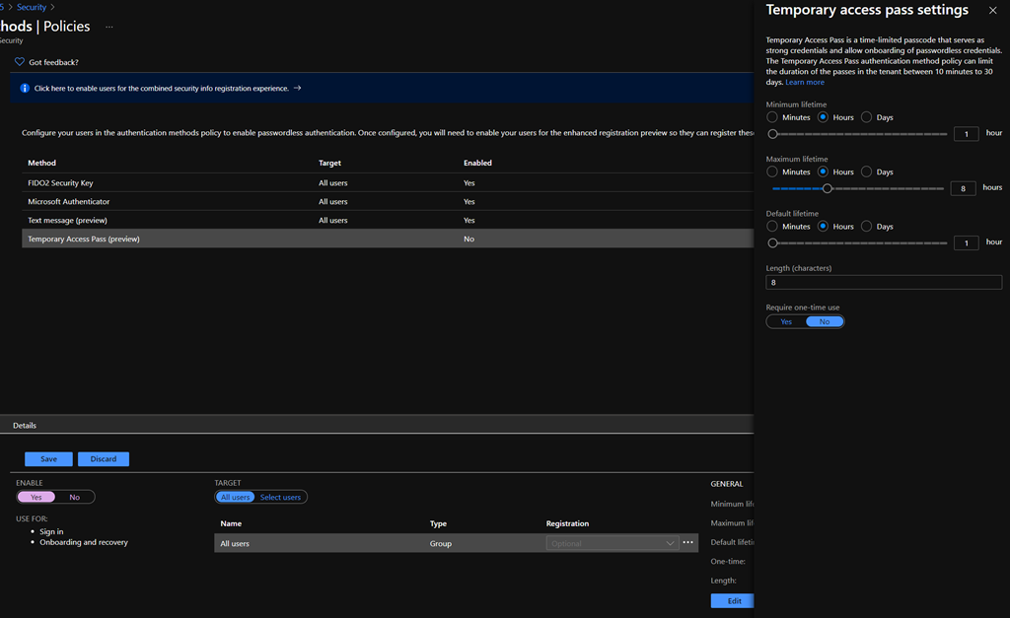Open the ellipsis menu on All users row
1010x618 pixels.
[x=688, y=543]
